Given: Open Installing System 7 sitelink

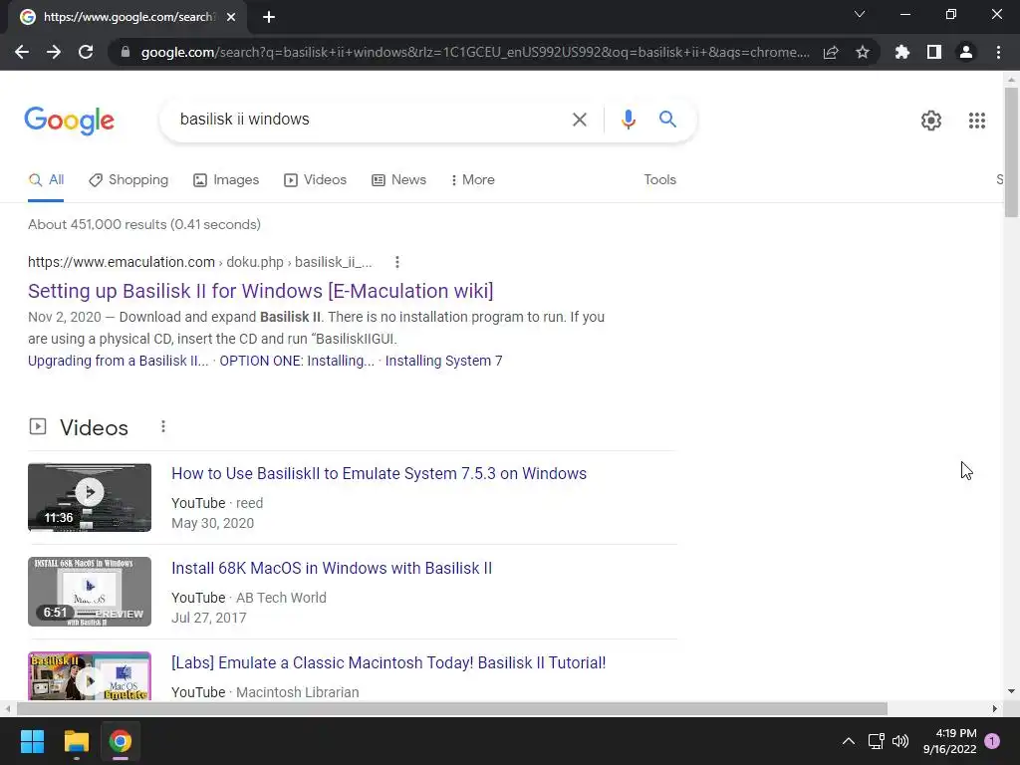Looking at the screenshot, I should [443, 361].
